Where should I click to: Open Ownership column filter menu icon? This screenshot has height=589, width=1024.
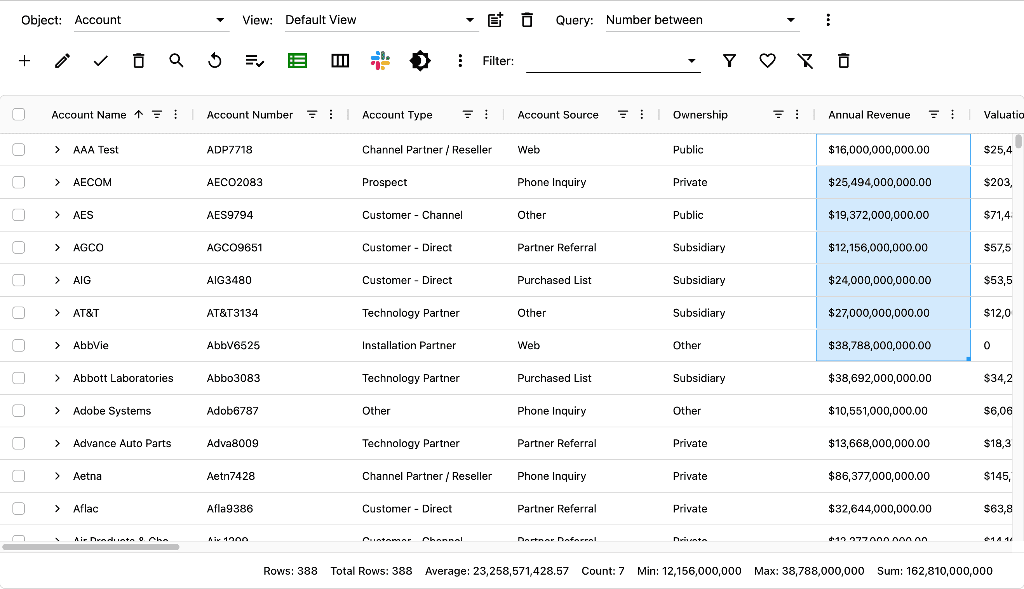point(778,115)
